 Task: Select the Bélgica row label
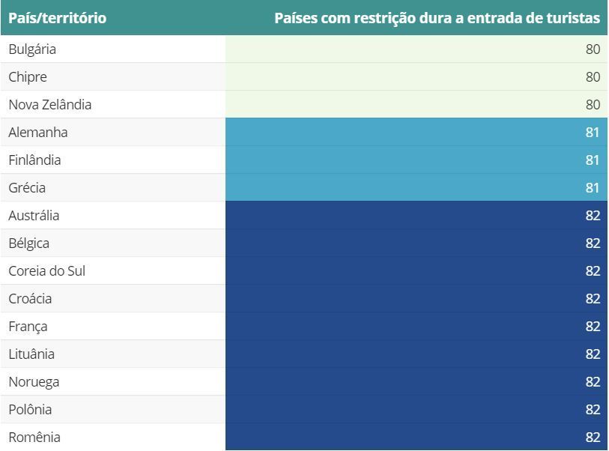pos(28,243)
